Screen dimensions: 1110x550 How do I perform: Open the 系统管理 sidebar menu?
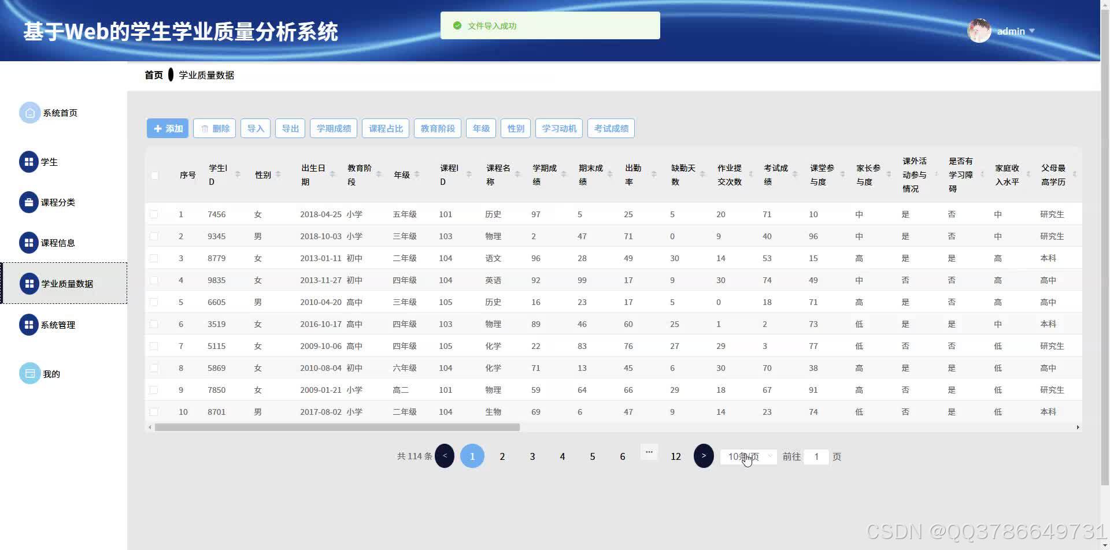click(x=58, y=325)
